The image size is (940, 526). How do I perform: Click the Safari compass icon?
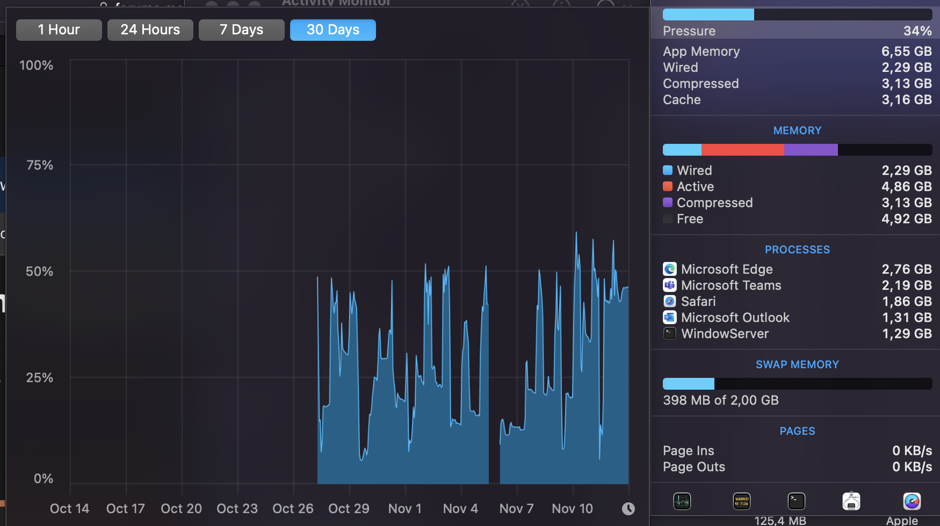pyautogui.click(x=670, y=301)
